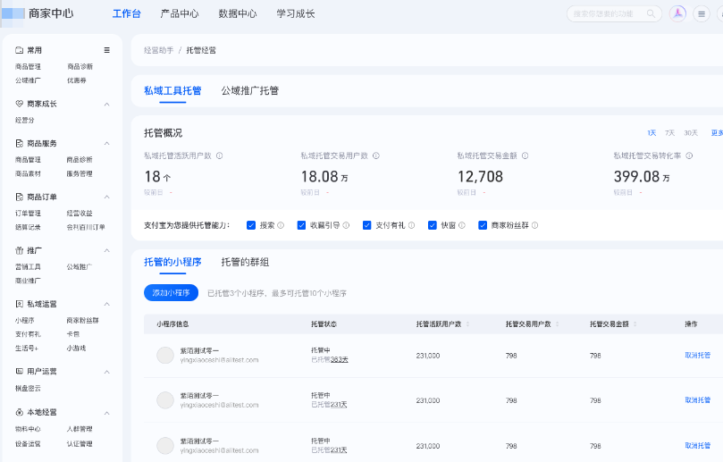The width and height of the screenshot is (723, 462).
Task: Collapse the 本地经营 section chevron
Action: [x=107, y=413]
